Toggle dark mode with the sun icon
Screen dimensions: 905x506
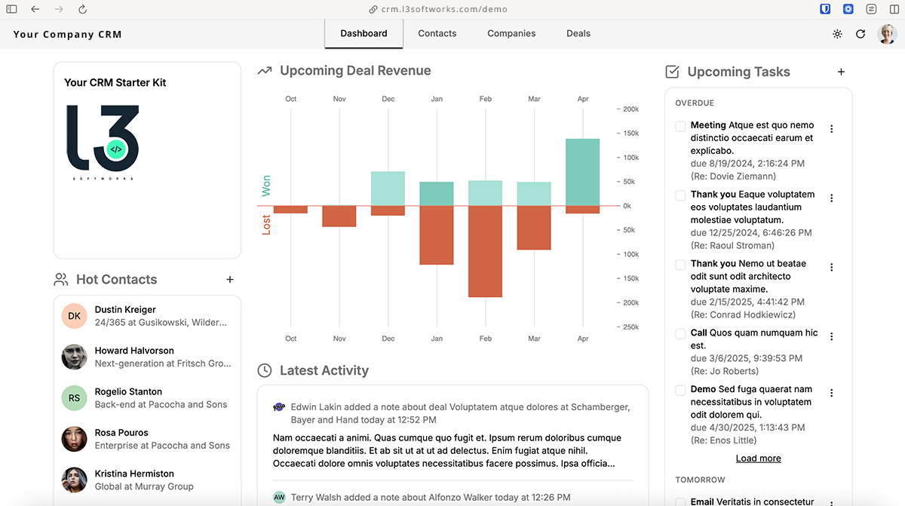click(837, 34)
